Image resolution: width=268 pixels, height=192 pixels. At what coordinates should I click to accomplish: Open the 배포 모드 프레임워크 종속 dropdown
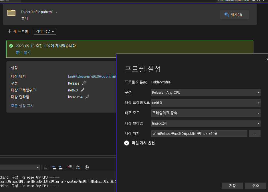click(206, 113)
